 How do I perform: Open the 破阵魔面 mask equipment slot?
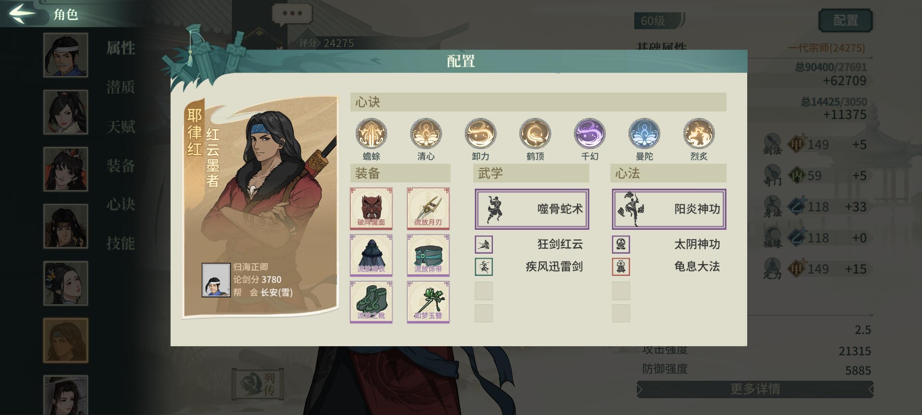371,208
